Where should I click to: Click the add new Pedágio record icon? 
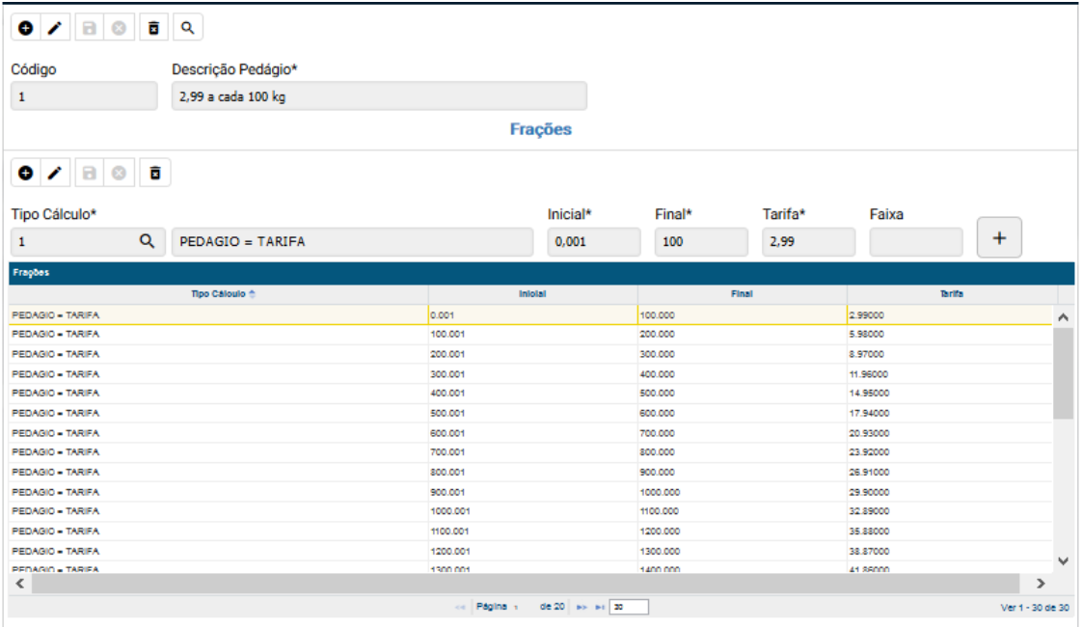pyautogui.click(x=26, y=29)
